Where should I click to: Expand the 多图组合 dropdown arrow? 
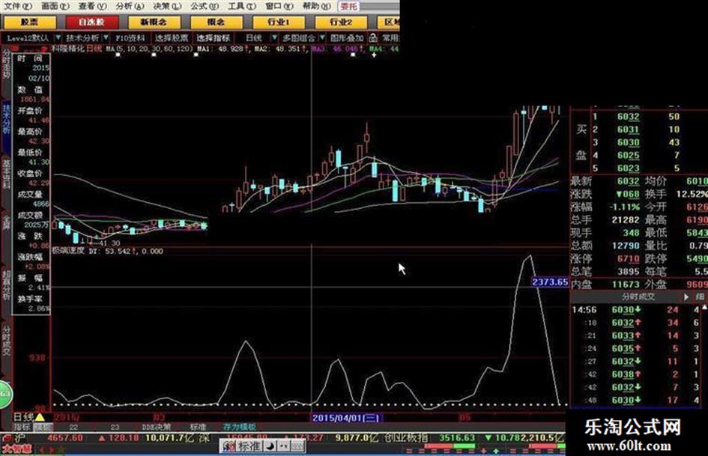[322, 38]
